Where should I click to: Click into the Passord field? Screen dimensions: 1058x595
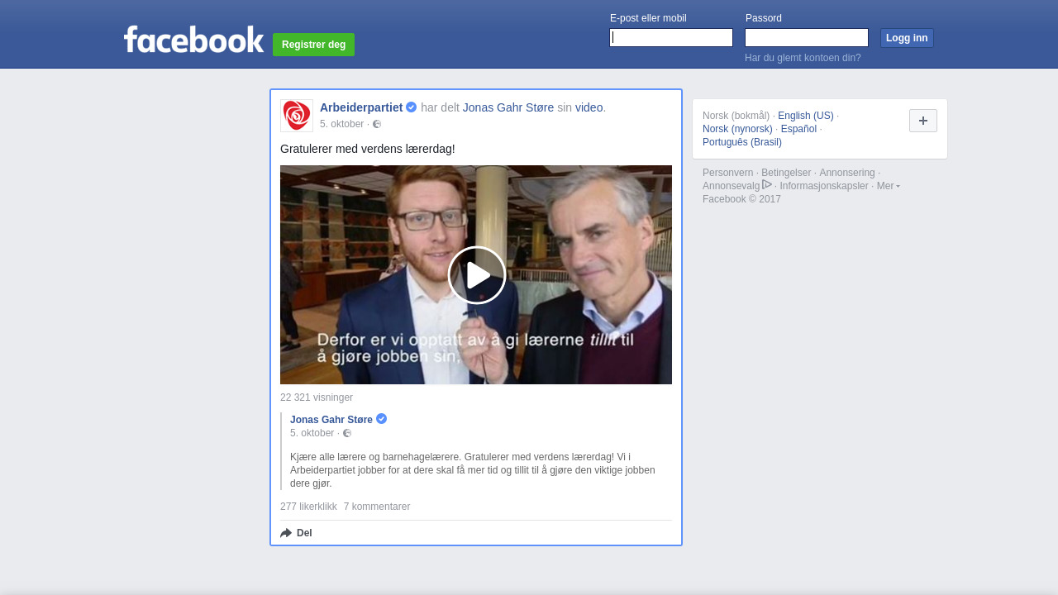[x=807, y=38]
